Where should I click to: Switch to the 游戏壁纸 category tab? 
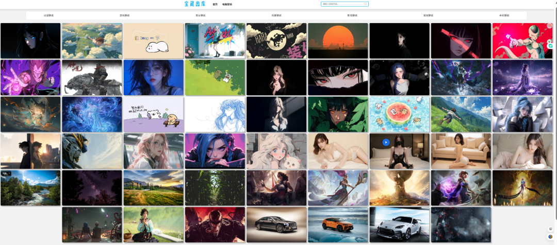(125, 15)
